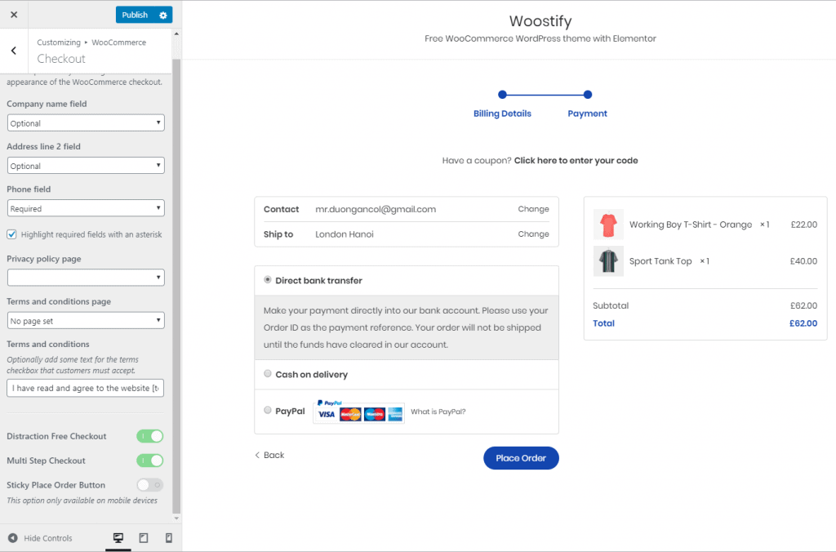This screenshot has height=552, width=836.
Task: Click the Billing Details step label
Action: [502, 114]
